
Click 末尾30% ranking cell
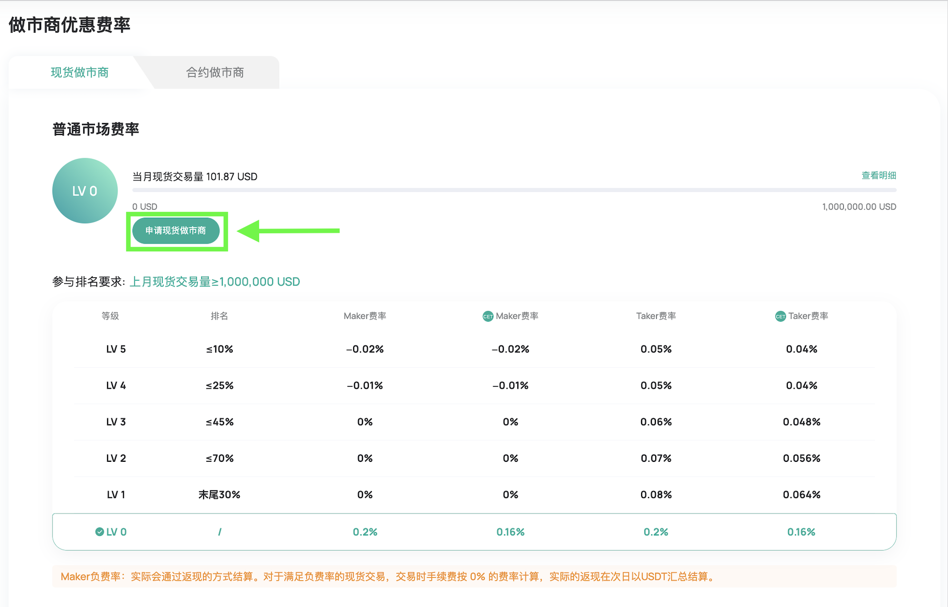tap(219, 494)
